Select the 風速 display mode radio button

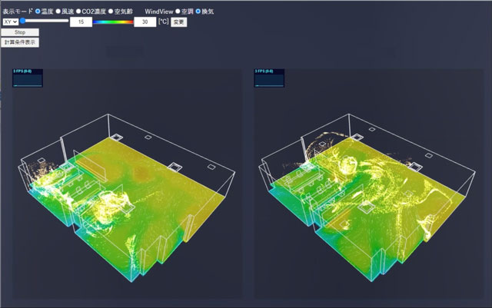[59, 12]
